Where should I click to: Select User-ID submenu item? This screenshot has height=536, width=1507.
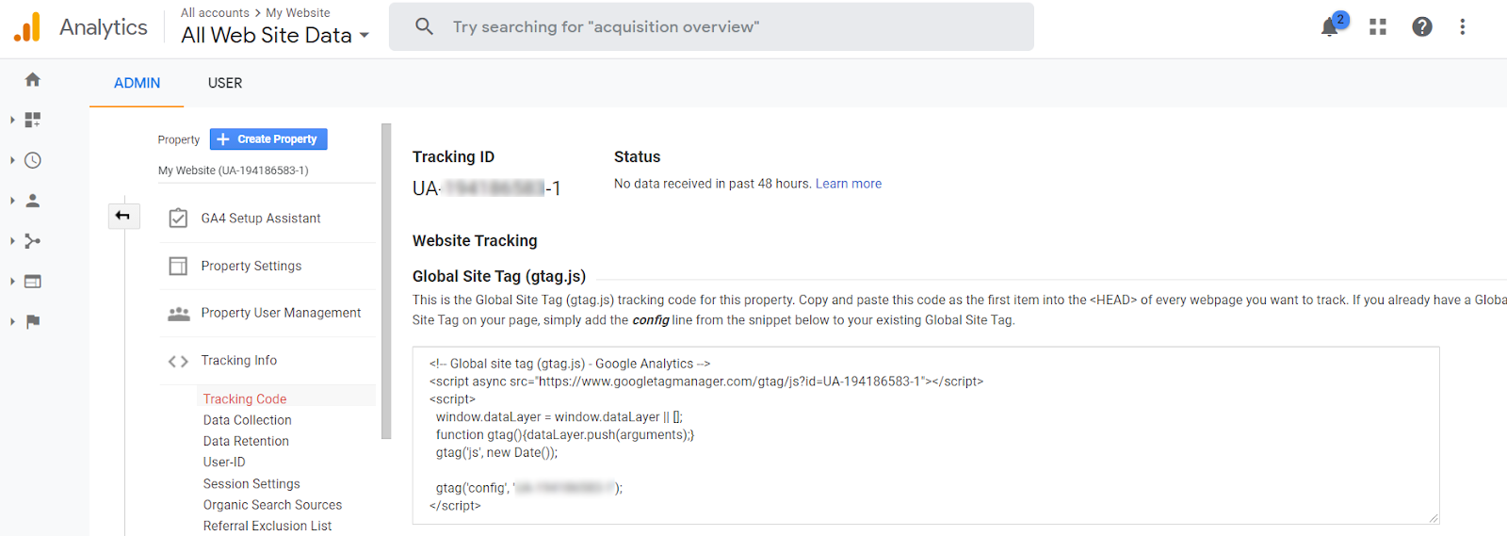pos(224,463)
